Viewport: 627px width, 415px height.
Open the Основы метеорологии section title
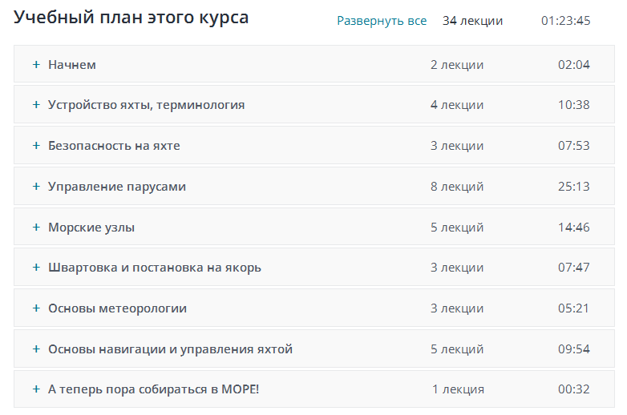pyautogui.click(x=117, y=308)
